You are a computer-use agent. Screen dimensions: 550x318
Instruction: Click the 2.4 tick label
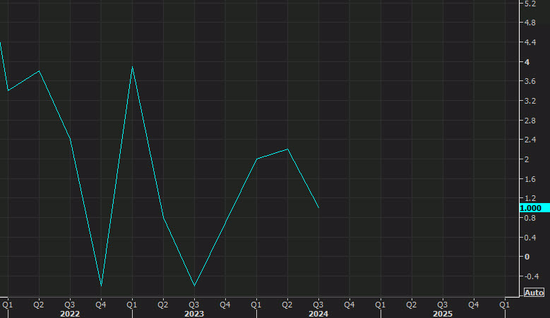pyautogui.click(x=530, y=140)
